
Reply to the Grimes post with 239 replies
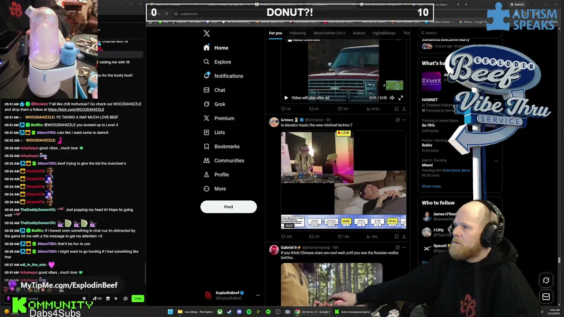tap(286, 236)
